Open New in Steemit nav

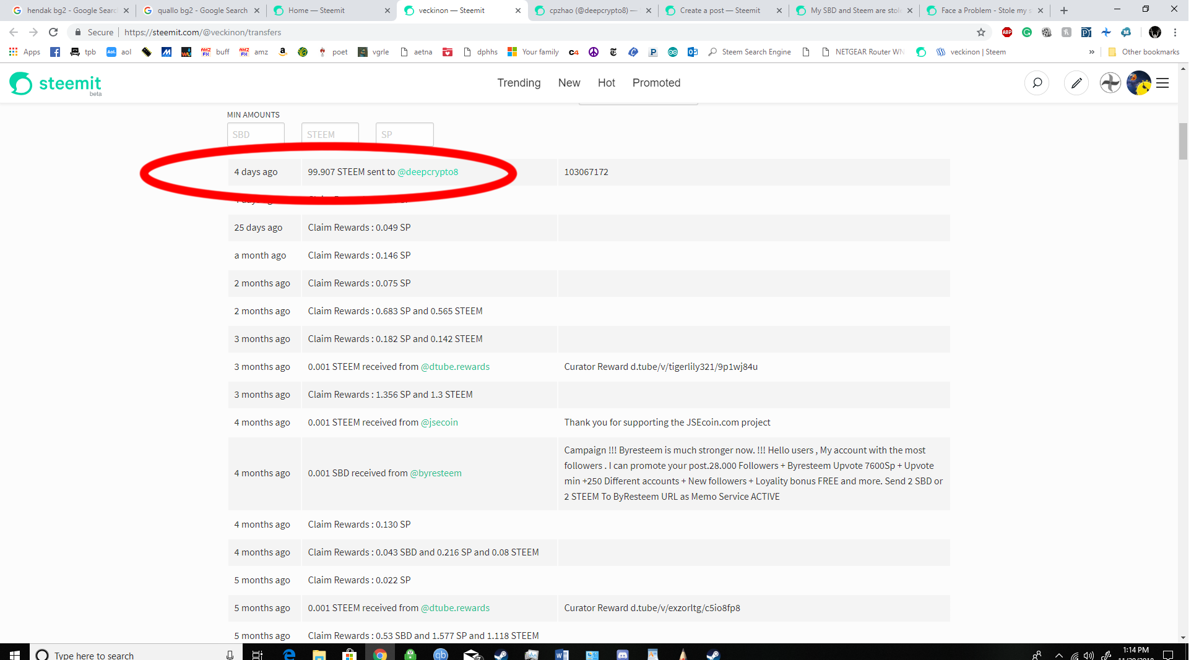[569, 83]
